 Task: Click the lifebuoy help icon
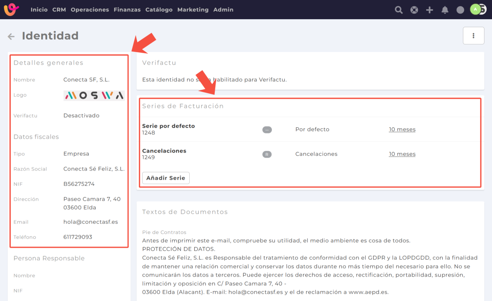click(414, 10)
